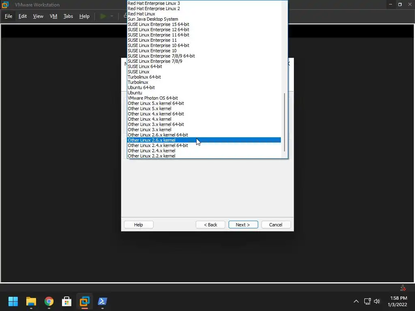The width and height of the screenshot is (415, 311).
Task: Pick SUSE Linux Enterprise 7/8/9 entry
Action: (204, 61)
